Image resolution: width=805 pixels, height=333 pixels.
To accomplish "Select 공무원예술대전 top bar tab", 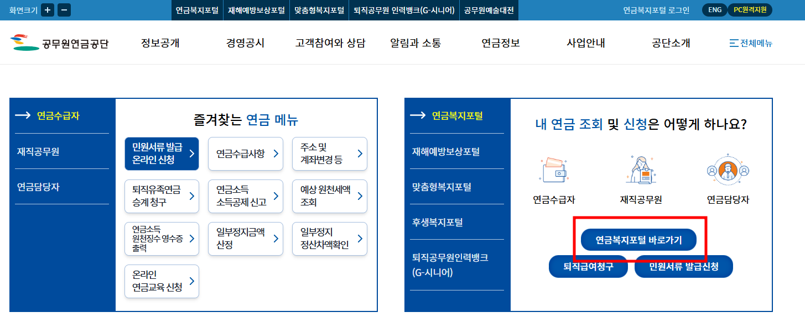I will 489,10.
